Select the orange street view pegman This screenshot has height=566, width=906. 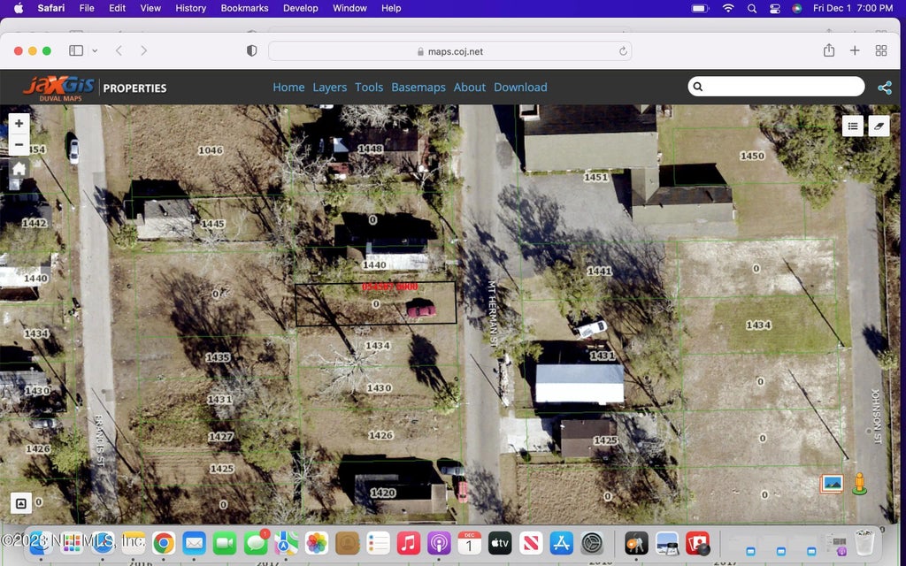click(858, 484)
